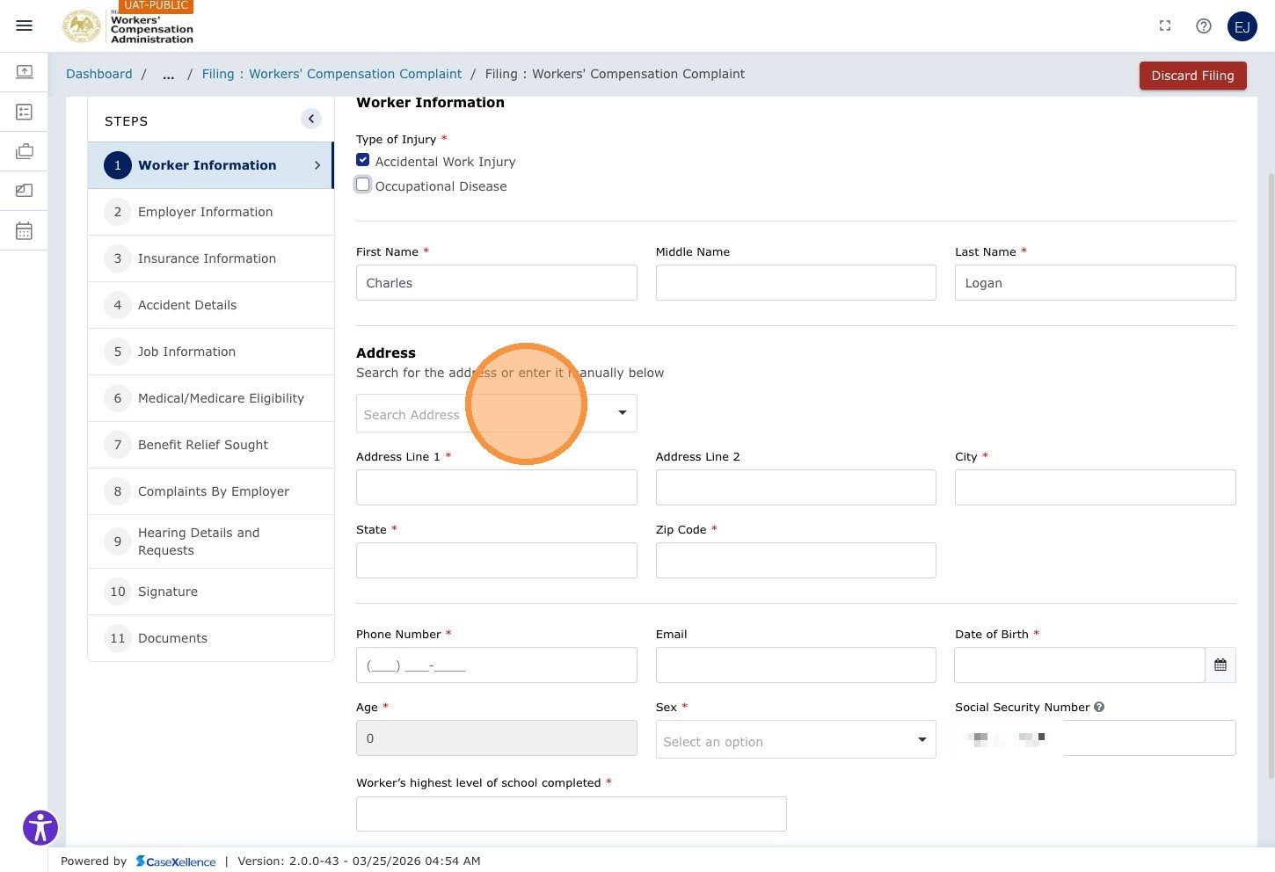This screenshot has height=872, width=1275.
Task: Go to Worker Information step
Action: click(211, 165)
